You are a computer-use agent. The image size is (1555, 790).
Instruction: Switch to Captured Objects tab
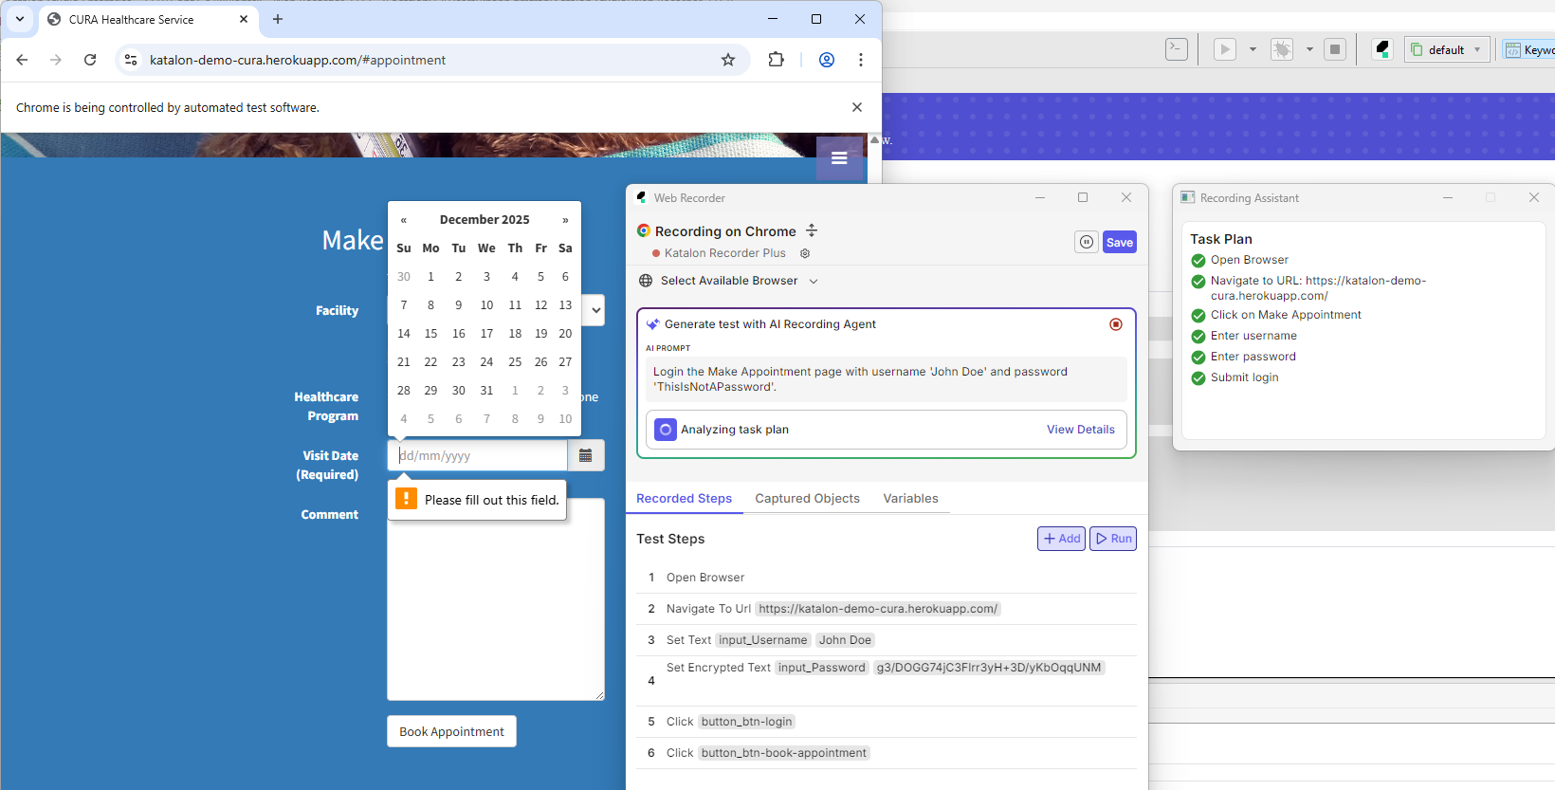click(x=807, y=499)
